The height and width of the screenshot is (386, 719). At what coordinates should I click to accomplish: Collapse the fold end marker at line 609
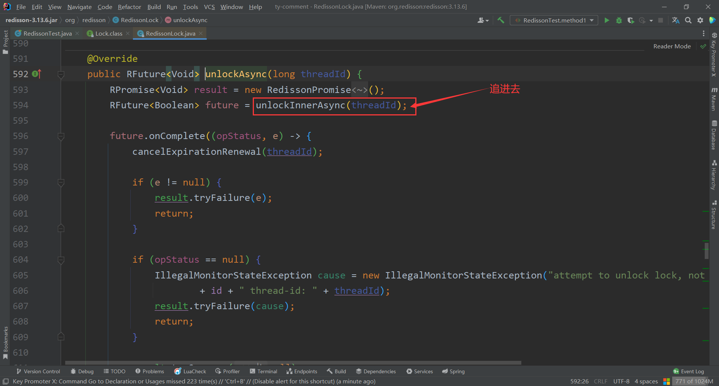click(x=61, y=337)
